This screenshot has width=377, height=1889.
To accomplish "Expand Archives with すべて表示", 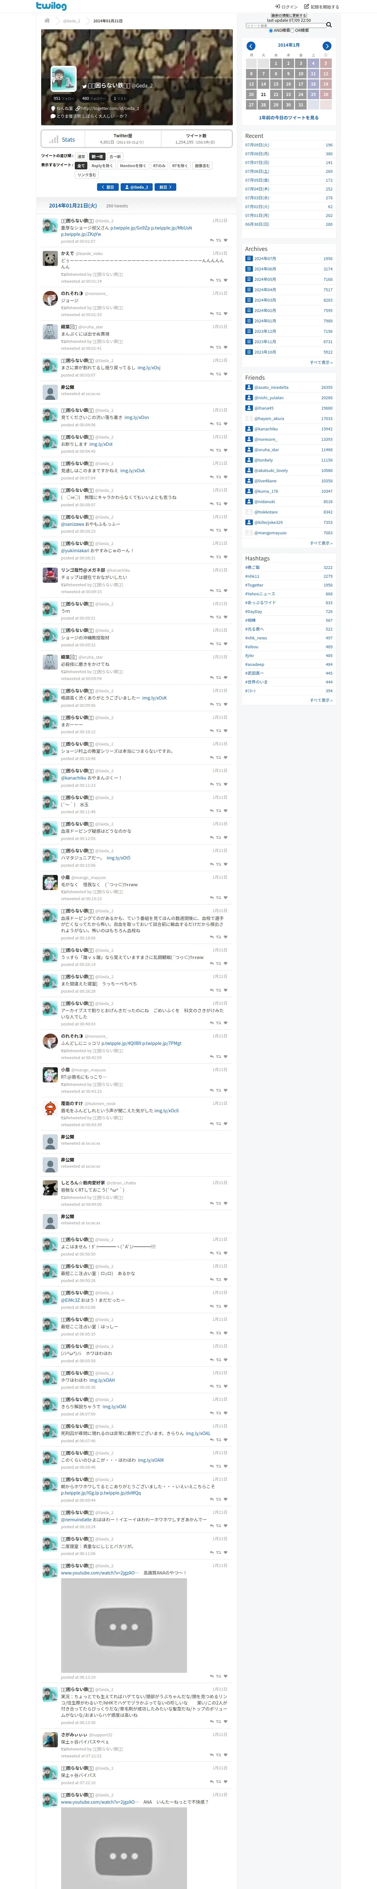I will (321, 362).
